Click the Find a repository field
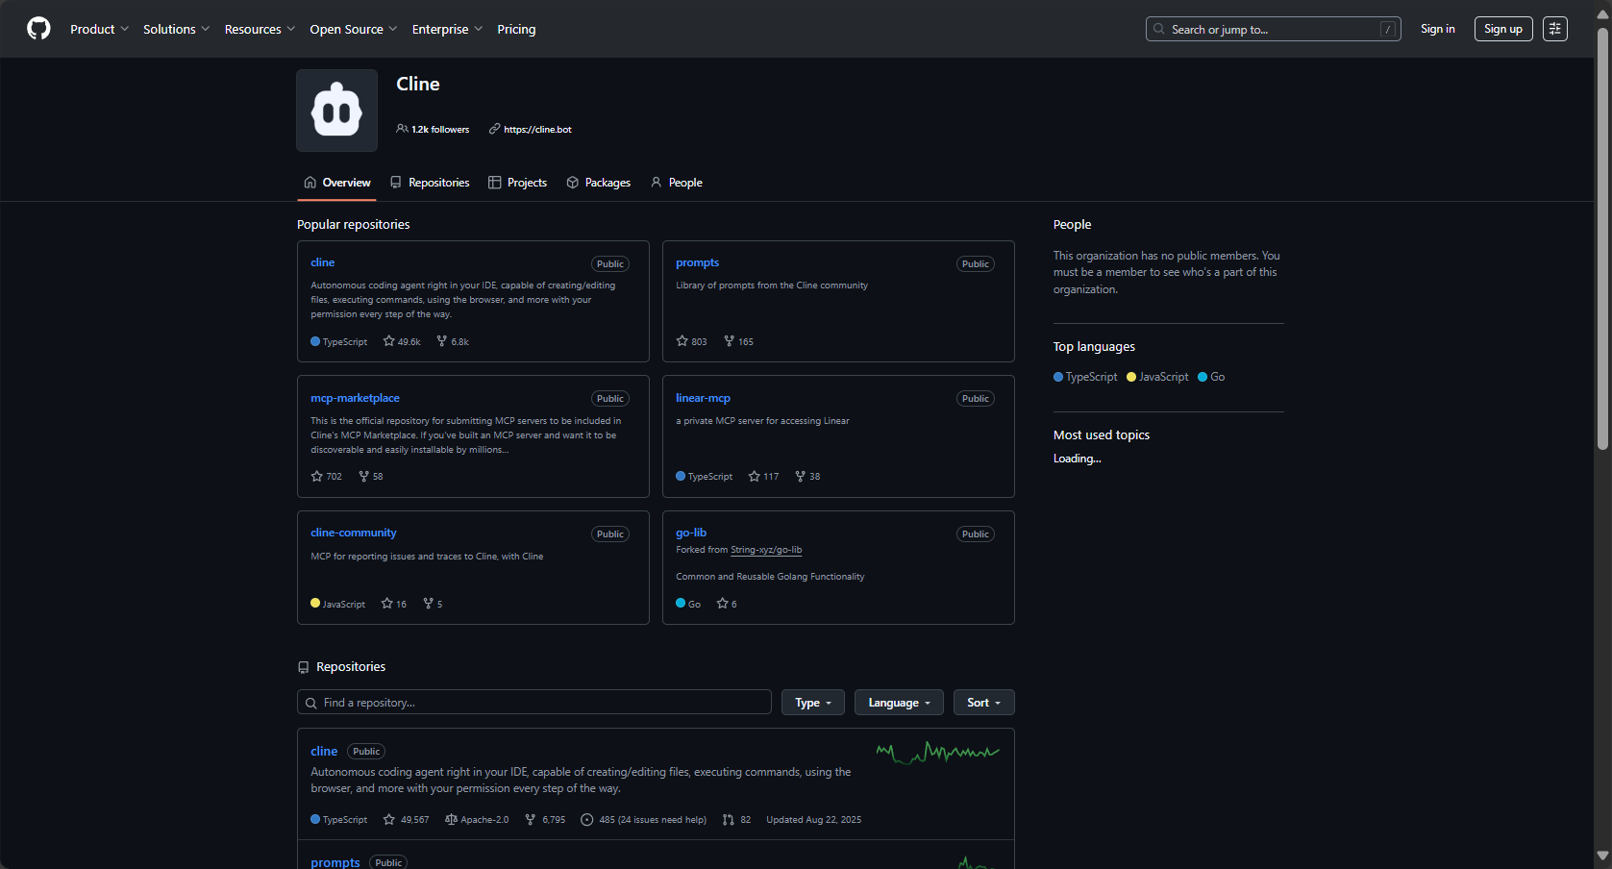The height and width of the screenshot is (869, 1612). coord(534,703)
